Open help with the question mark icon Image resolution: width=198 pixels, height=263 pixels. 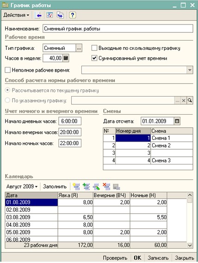72,15
